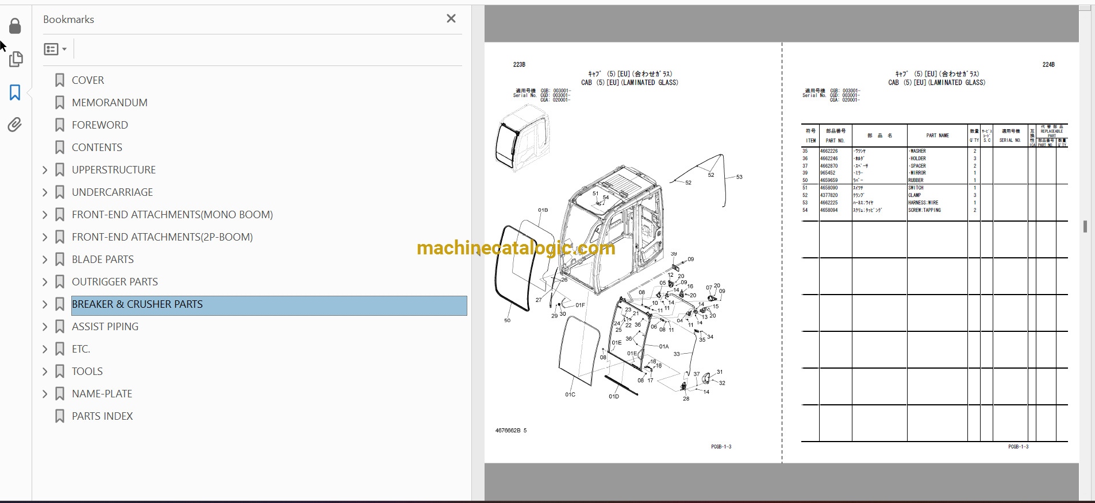Open the CONTENTS bookmark
1095x503 pixels.
tap(97, 148)
